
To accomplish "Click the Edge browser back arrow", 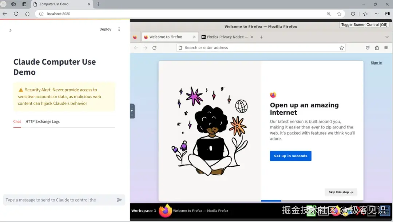I will (5, 14).
